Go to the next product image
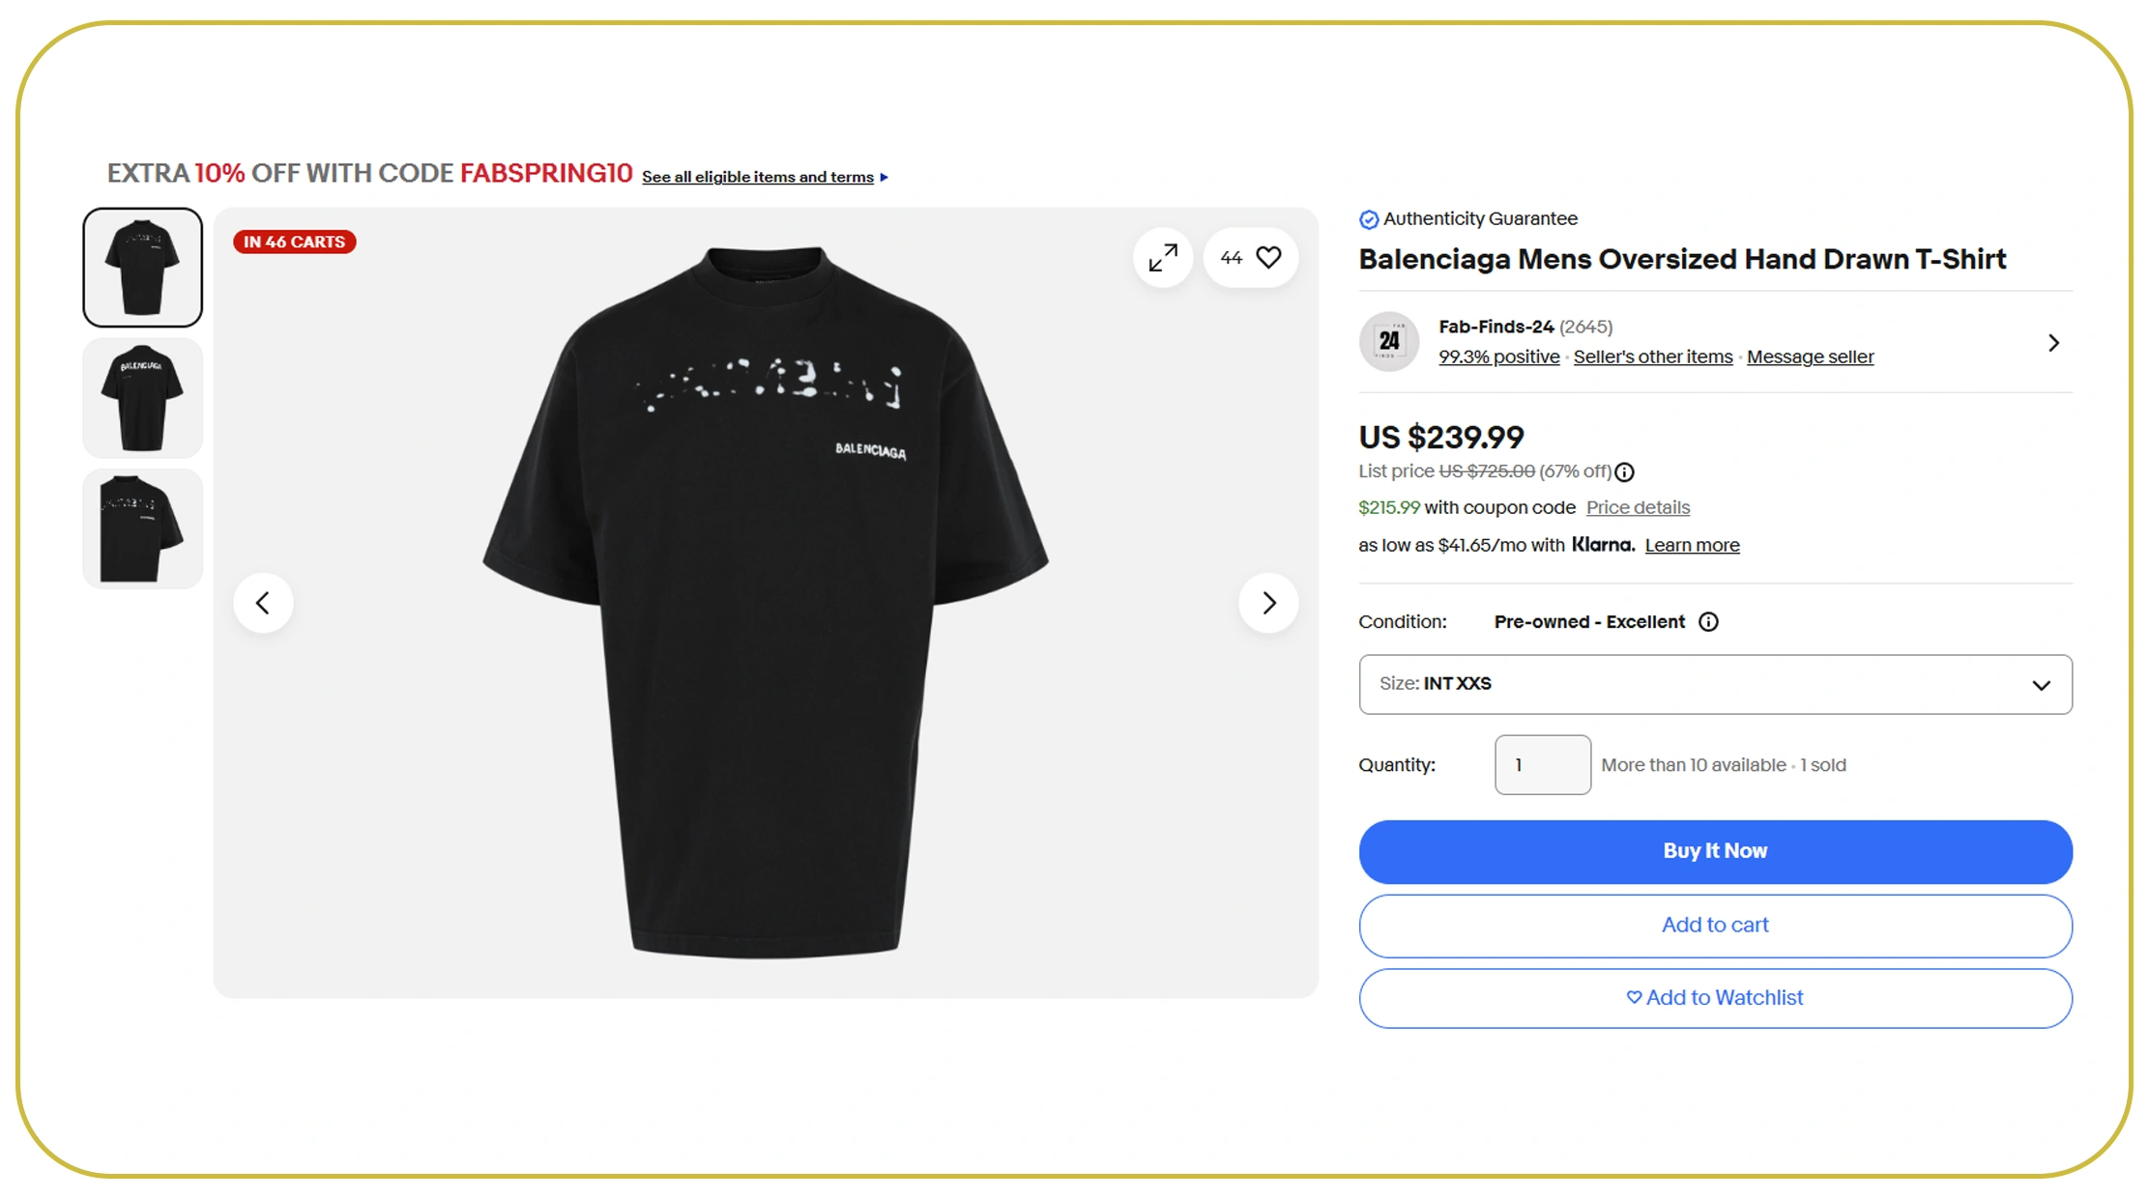 (1268, 603)
